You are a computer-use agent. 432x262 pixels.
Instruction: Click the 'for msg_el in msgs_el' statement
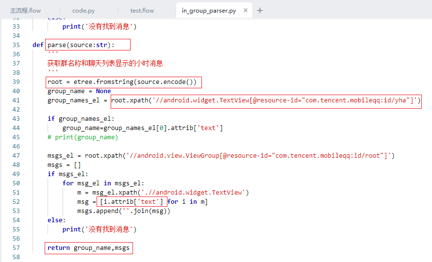click(x=103, y=183)
